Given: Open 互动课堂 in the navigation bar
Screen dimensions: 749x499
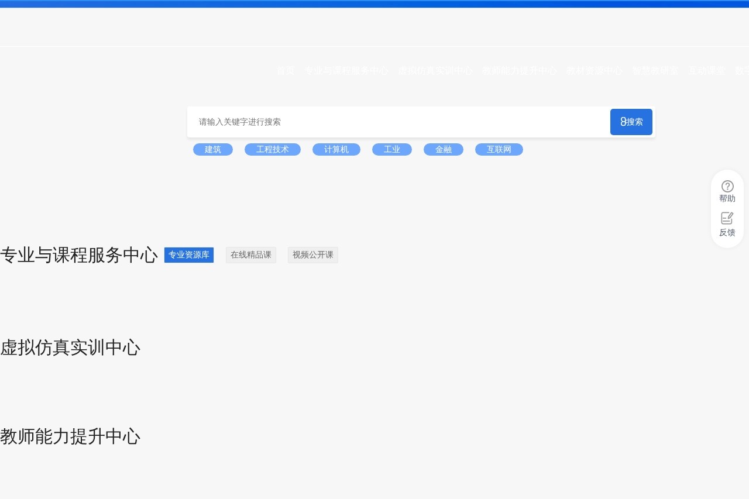Looking at the screenshot, I should tap(707, 71).
